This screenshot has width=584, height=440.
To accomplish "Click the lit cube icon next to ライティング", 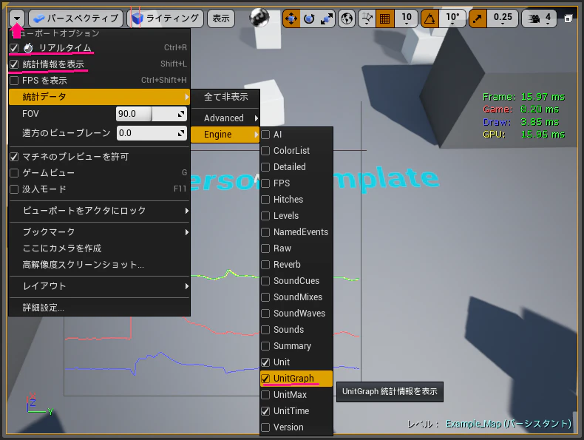I will tap(137, 18).
